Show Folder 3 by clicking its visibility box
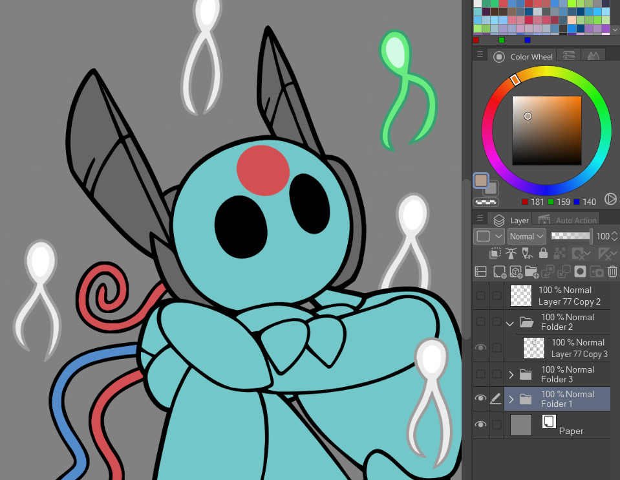The image size is (620, 480). coord(480,374)
